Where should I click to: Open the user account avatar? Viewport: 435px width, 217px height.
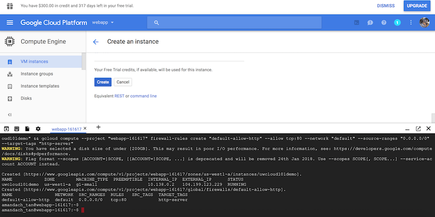[x=424, y=22]
